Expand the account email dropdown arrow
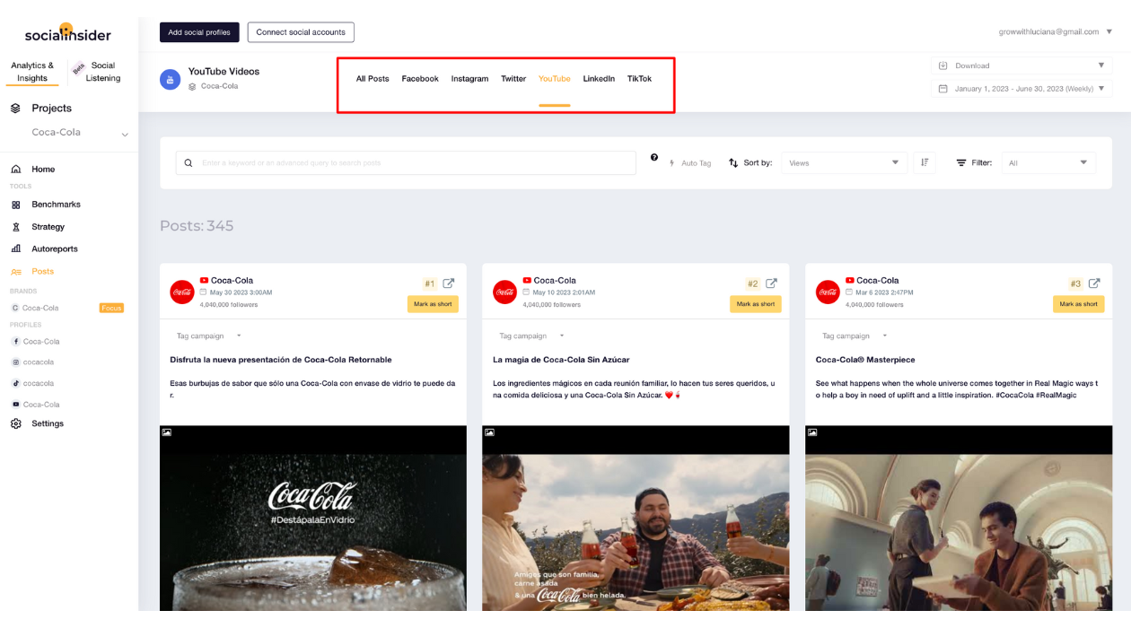The width and height of the screenshot is (1131, 628). (1109, 32)
